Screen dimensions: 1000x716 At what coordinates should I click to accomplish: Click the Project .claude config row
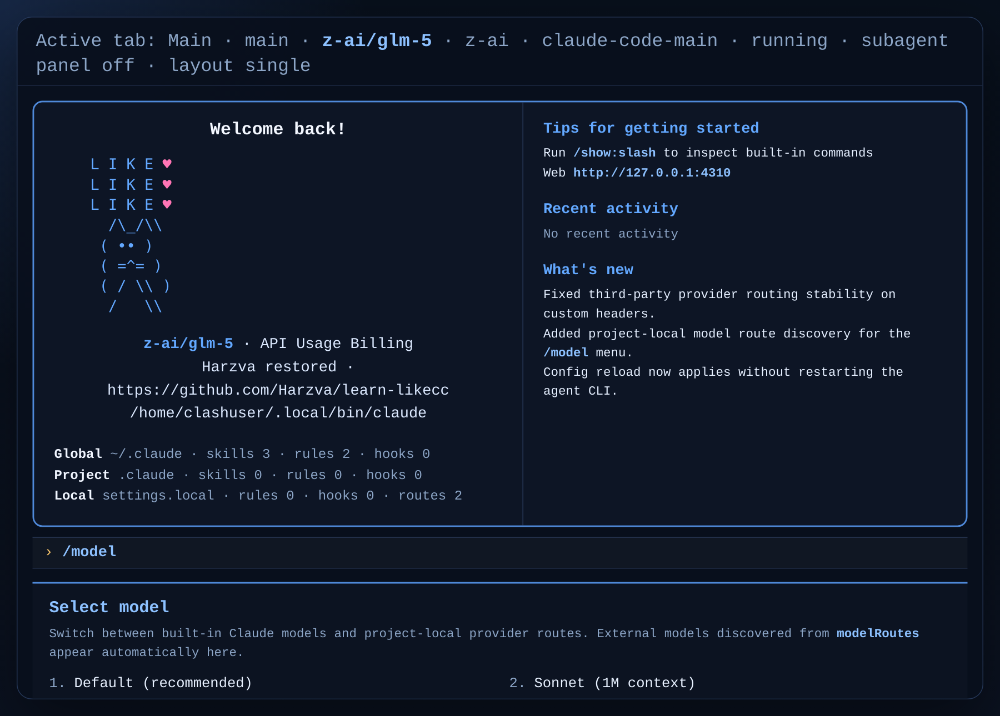238,475
